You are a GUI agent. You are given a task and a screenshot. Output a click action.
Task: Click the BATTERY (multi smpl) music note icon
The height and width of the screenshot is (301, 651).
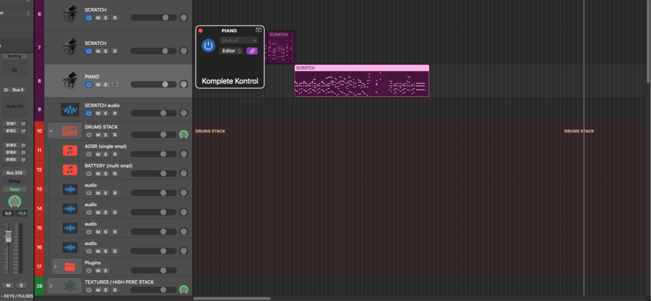(x=70, y=170)
